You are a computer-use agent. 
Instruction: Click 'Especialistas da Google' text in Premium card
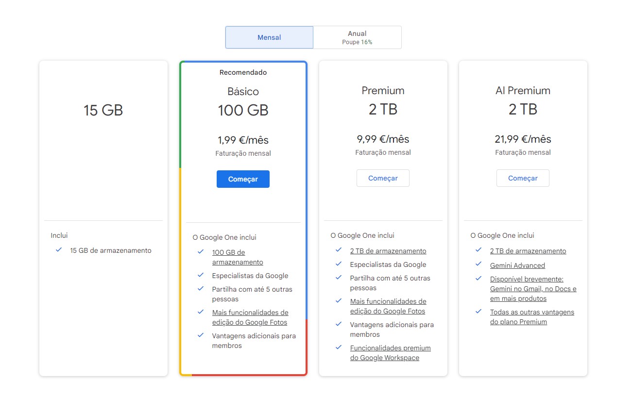coord(388,264)
